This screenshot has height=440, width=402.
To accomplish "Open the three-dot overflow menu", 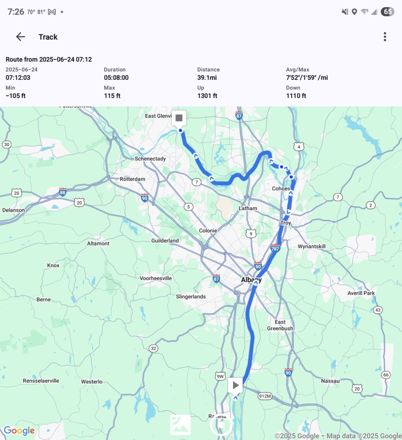I will [x=385, y=37].
